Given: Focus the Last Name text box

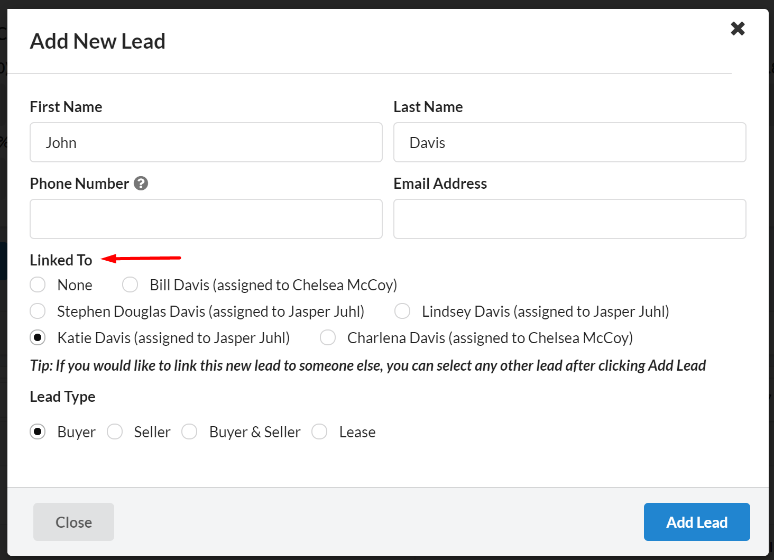Looking at the screenshot, I should click(569, 143).
